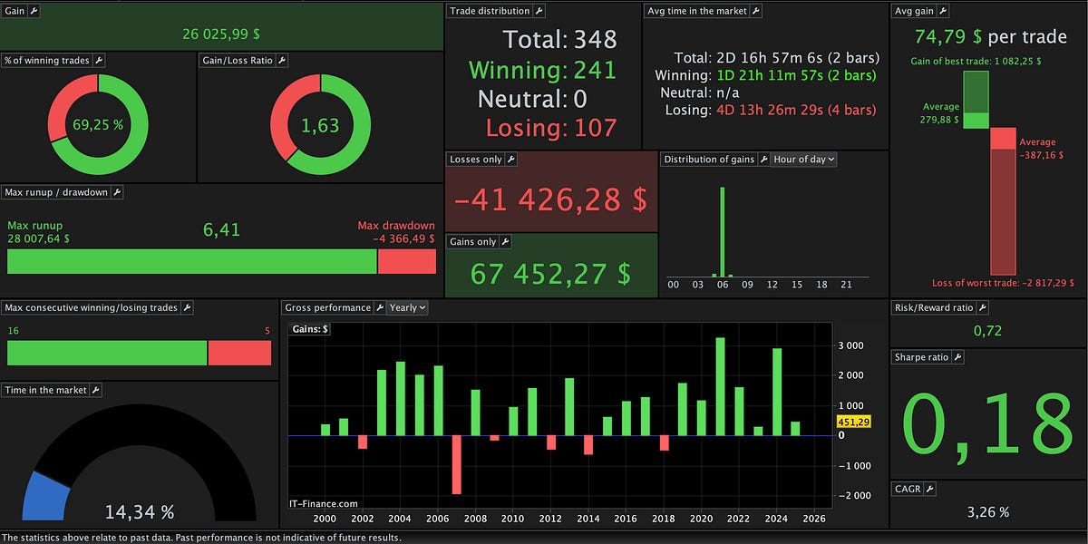
Task: Click the 1,63 Gain/Loss Ratio donut
Action: coord(321,124)
